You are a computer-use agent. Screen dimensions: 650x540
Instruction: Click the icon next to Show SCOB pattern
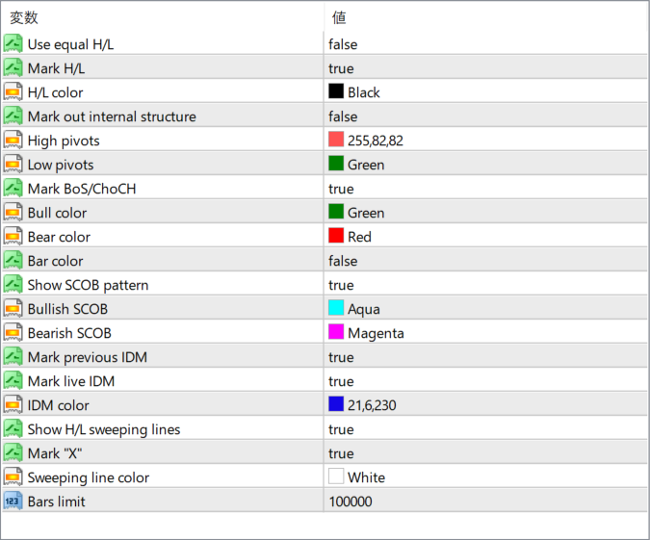(13, 284)
